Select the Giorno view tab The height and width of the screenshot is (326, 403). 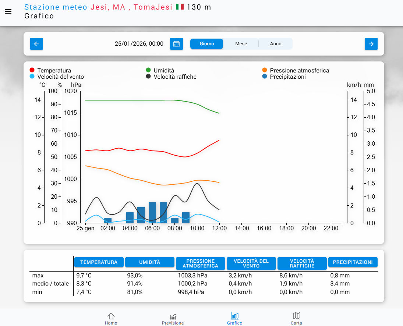[207, 44]
